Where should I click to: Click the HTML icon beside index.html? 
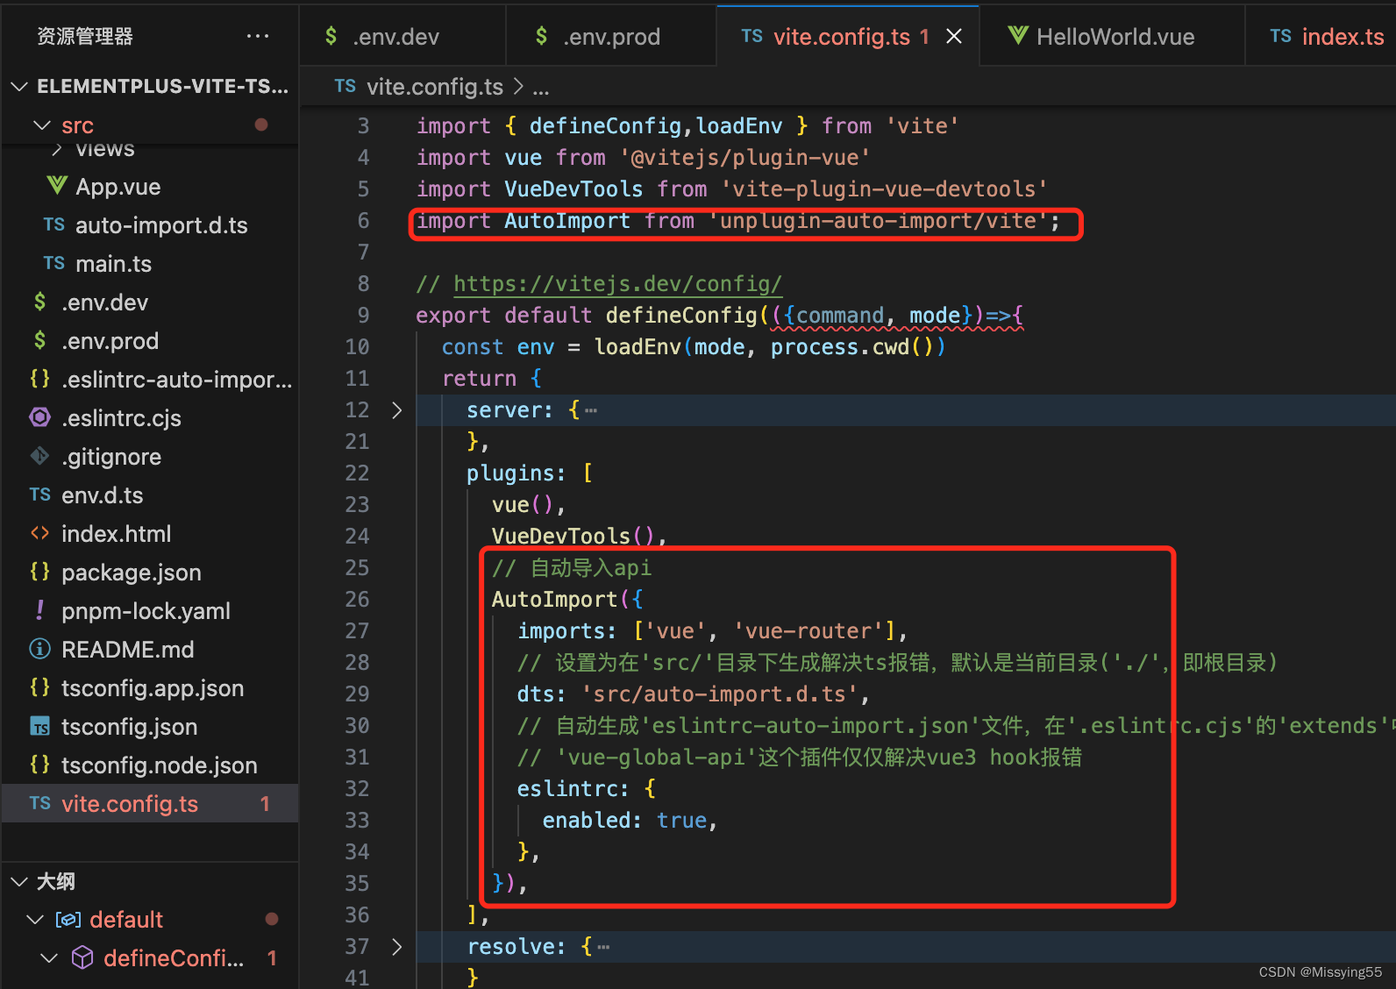(x=40, y=533)
